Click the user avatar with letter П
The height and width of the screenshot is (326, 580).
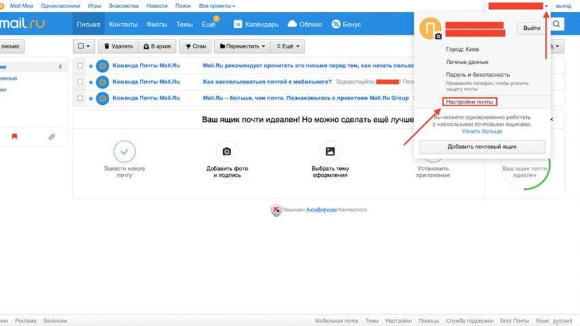tap(430, 28)
